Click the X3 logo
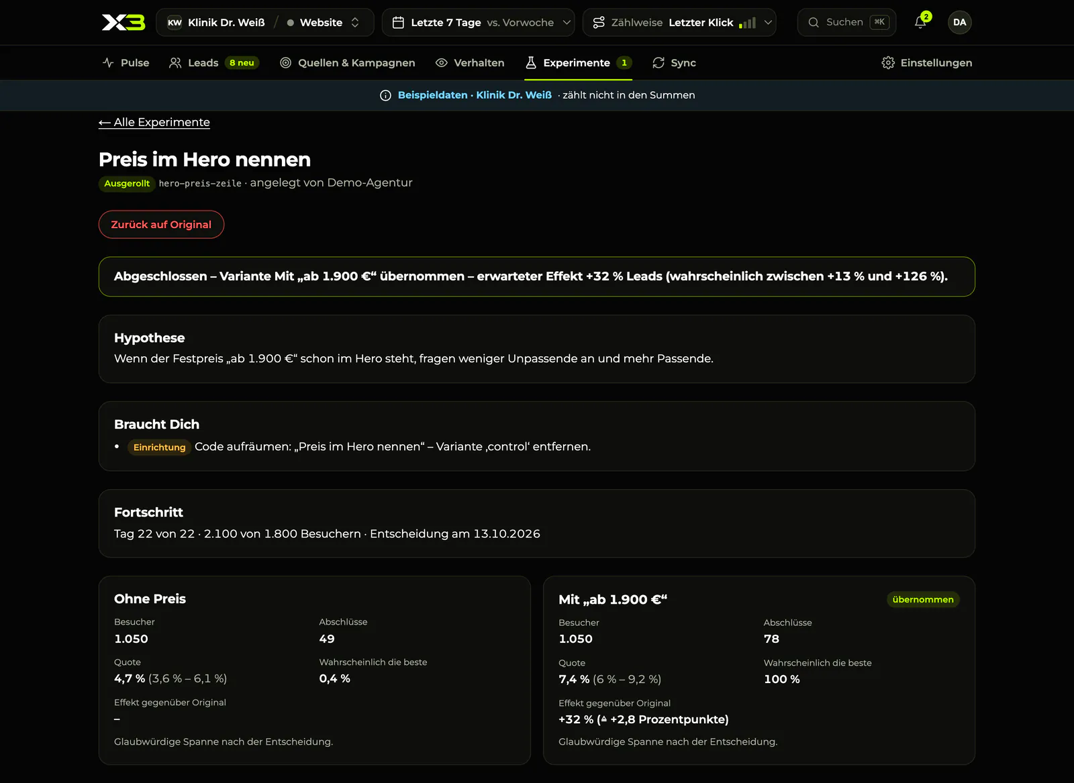Viewport: 1074px width, 783px height. (123, 22)
